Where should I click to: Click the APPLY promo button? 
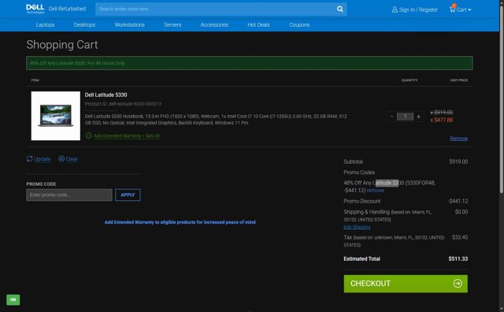(x=128, y=195)
